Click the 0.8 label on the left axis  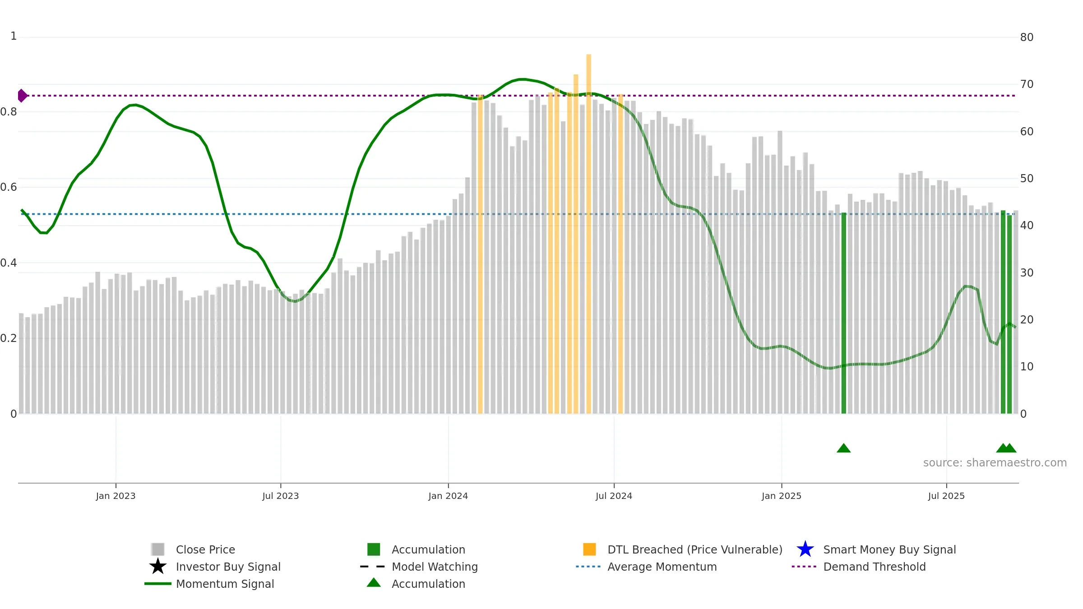(x=8, y=112)
